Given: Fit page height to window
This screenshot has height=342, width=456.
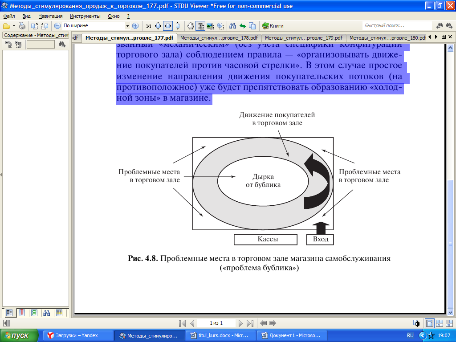Looking at the screenshot, I should [178, 26].
